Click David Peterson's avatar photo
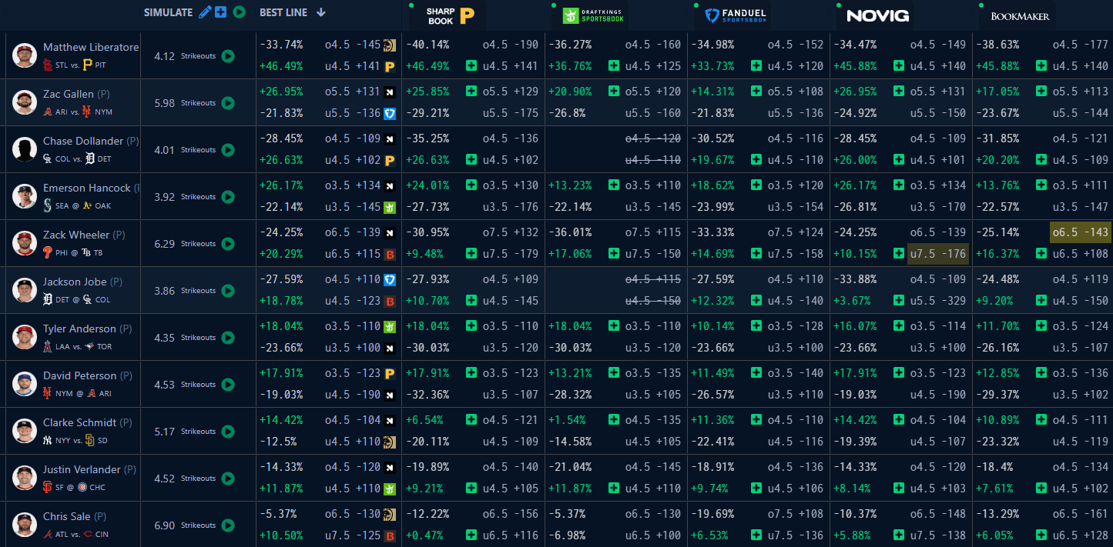 point(25,384)
